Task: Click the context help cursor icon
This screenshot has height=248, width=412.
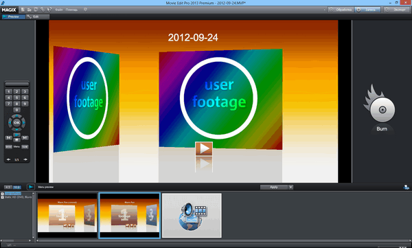Action: click(49, 10)
